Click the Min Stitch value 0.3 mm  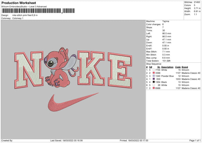(x=166, y=55)
